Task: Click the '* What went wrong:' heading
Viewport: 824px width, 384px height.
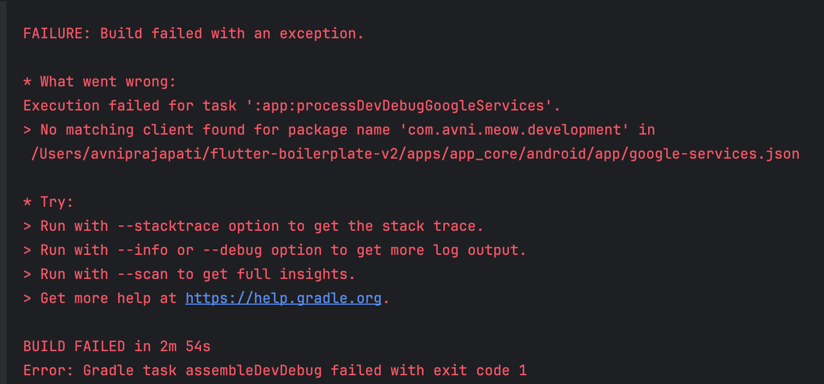Action: click(100, 82)
